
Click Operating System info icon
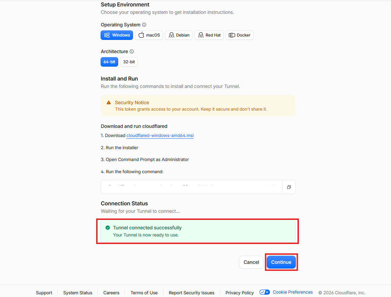[x=144, y=25]
